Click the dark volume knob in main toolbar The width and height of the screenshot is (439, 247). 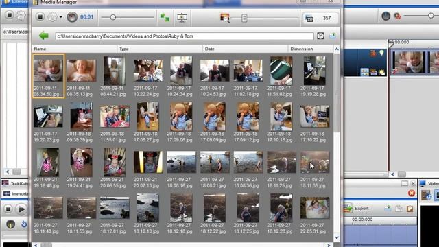point(385,16)
